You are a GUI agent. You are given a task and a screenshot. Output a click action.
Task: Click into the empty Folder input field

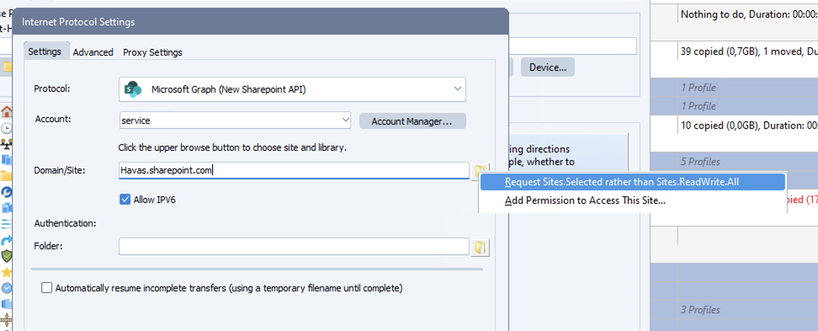pyautogui.click(x=294, y=246)
